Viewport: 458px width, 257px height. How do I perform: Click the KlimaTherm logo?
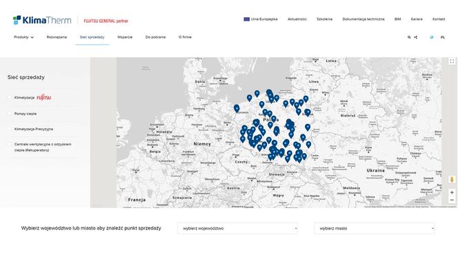click(42, 20)
